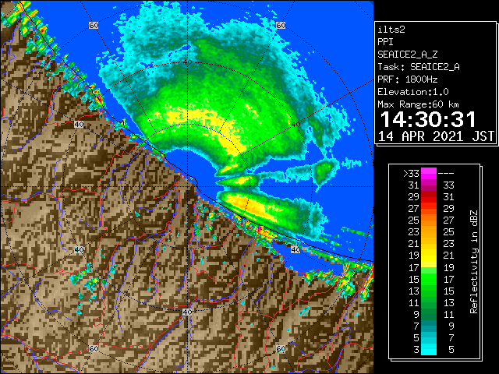This screenshot has height=374, width=499.
Task: Pick the bright green swatch beside 15
Action: [429, 279]
